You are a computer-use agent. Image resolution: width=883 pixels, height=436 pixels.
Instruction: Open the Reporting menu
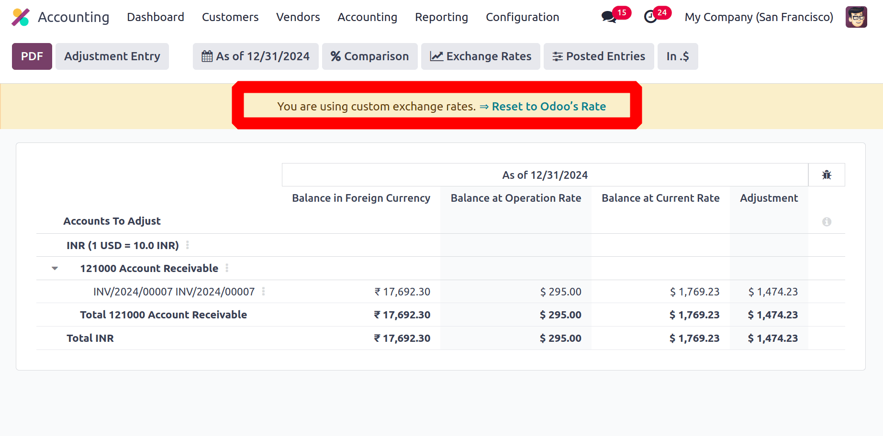pos(442,17)
